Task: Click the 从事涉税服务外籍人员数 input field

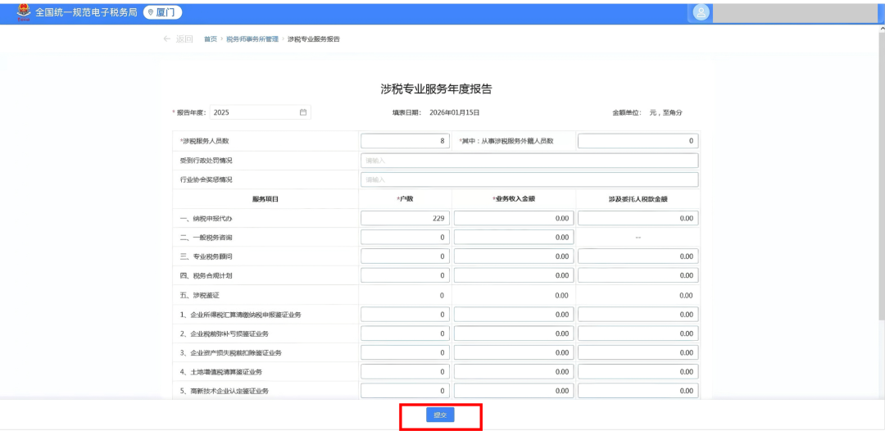Action: pyautogui.click(x=638, y=141)
